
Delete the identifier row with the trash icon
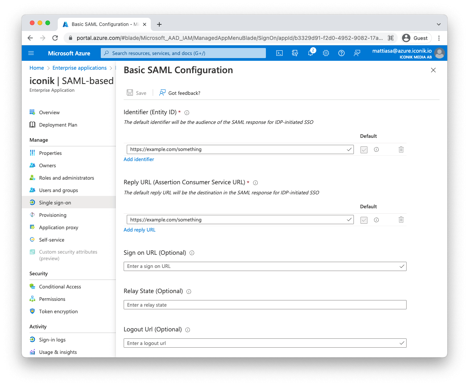pos(401,149)
